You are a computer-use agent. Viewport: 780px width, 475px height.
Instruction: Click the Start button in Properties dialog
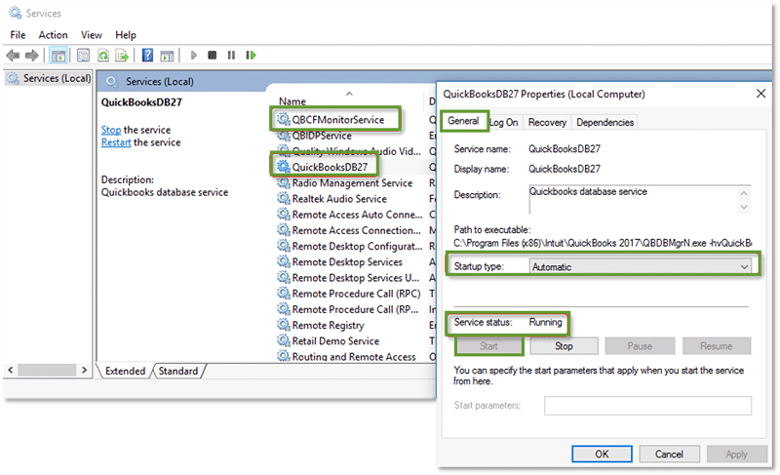(x=488, y=346)
